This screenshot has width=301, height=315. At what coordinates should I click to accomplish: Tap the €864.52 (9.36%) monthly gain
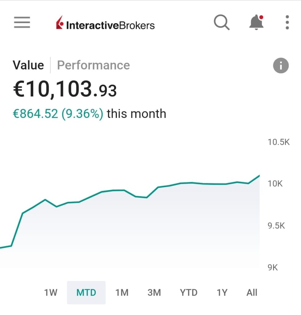tap(58, 114)
